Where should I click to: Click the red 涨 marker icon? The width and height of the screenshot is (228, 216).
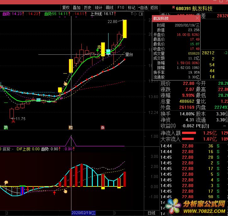[x=103, y=127]
